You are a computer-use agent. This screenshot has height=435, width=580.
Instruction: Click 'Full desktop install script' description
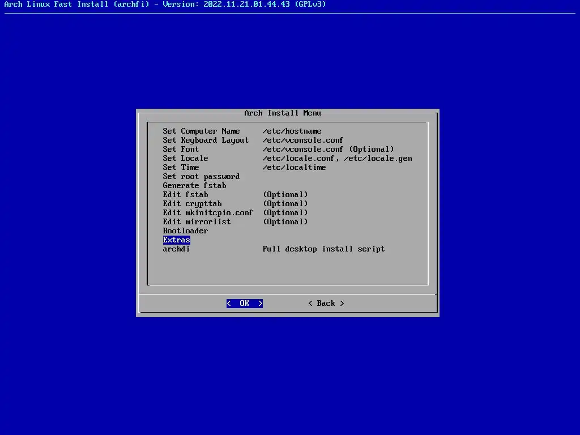323,249
